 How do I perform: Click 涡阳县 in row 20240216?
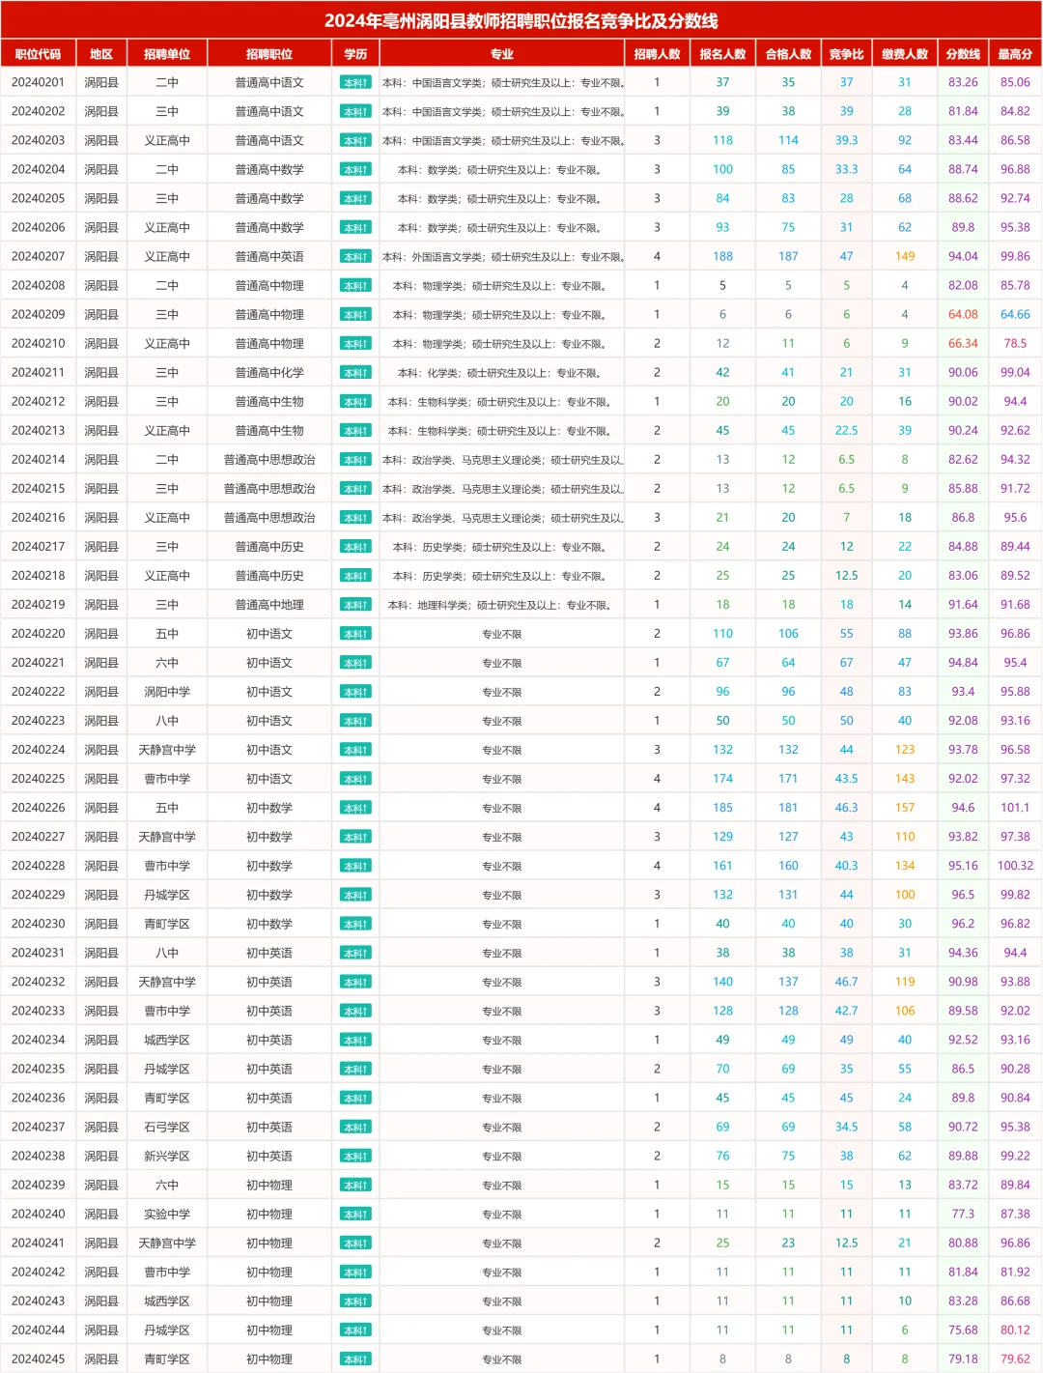pyautogui.click(x=101, y=517)
